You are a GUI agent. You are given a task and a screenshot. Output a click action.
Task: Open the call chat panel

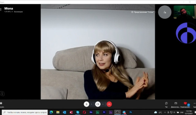pyautogui.click(x=166, y=105)
